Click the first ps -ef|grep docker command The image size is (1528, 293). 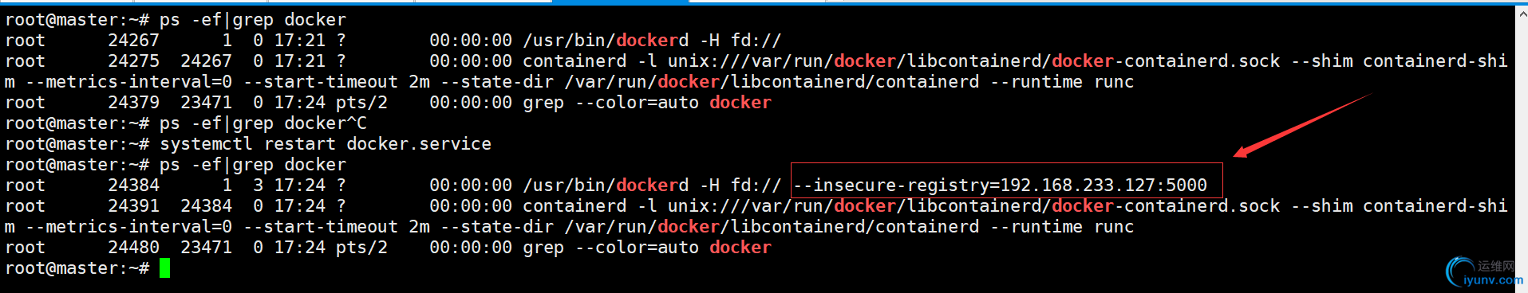(x=253, y=20)
